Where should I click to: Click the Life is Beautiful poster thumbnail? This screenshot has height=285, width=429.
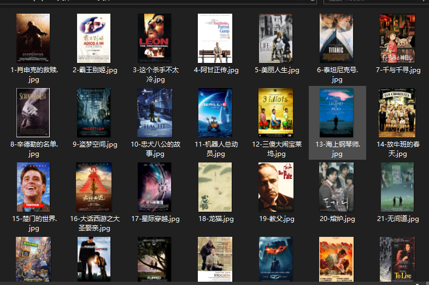tap(276, 38)
